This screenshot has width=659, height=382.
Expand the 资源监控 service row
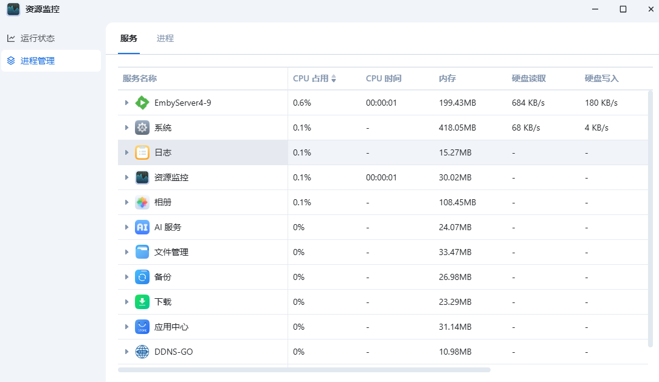126,177
